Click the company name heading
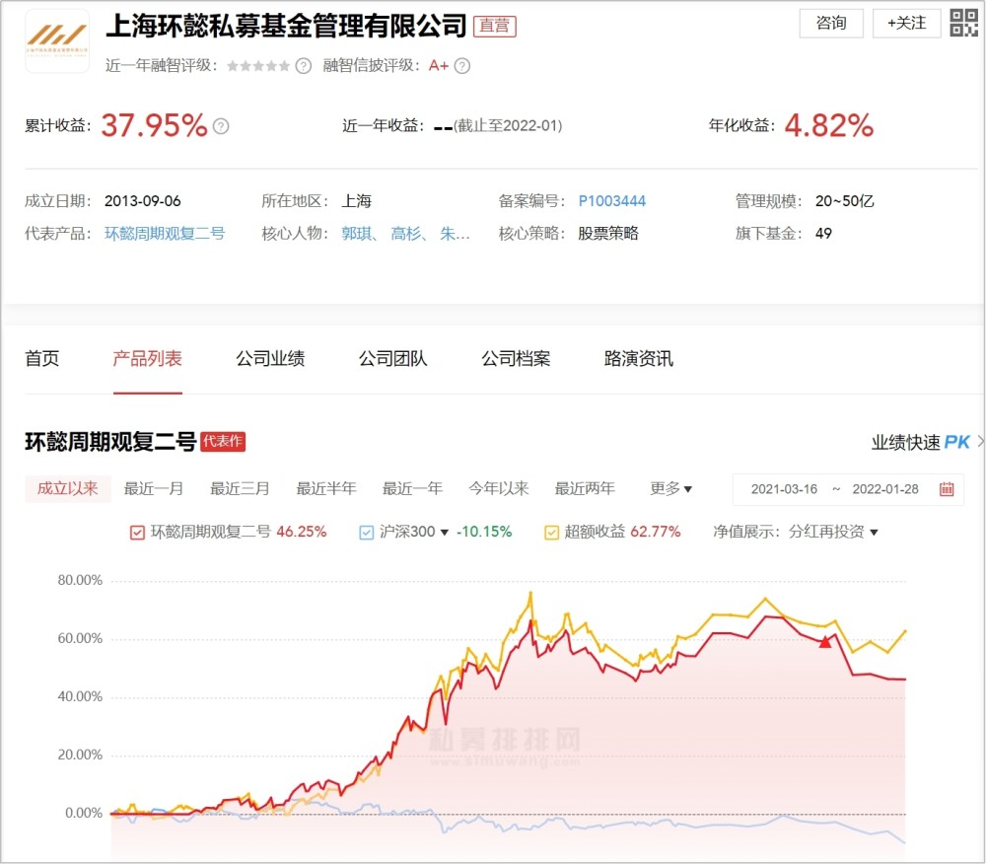 (286, 26)
